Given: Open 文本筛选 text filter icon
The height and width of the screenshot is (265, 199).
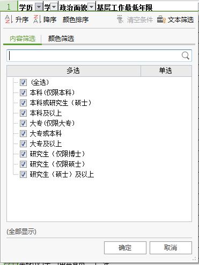Looking at the screenshot, I should pyautogui.click(x=161, y=19).
